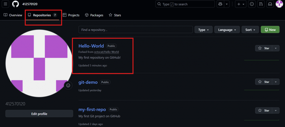This screenshot has width=285, height=127.
Task: Open the Type filter dropdown
Action: click(x=203, y=30)
